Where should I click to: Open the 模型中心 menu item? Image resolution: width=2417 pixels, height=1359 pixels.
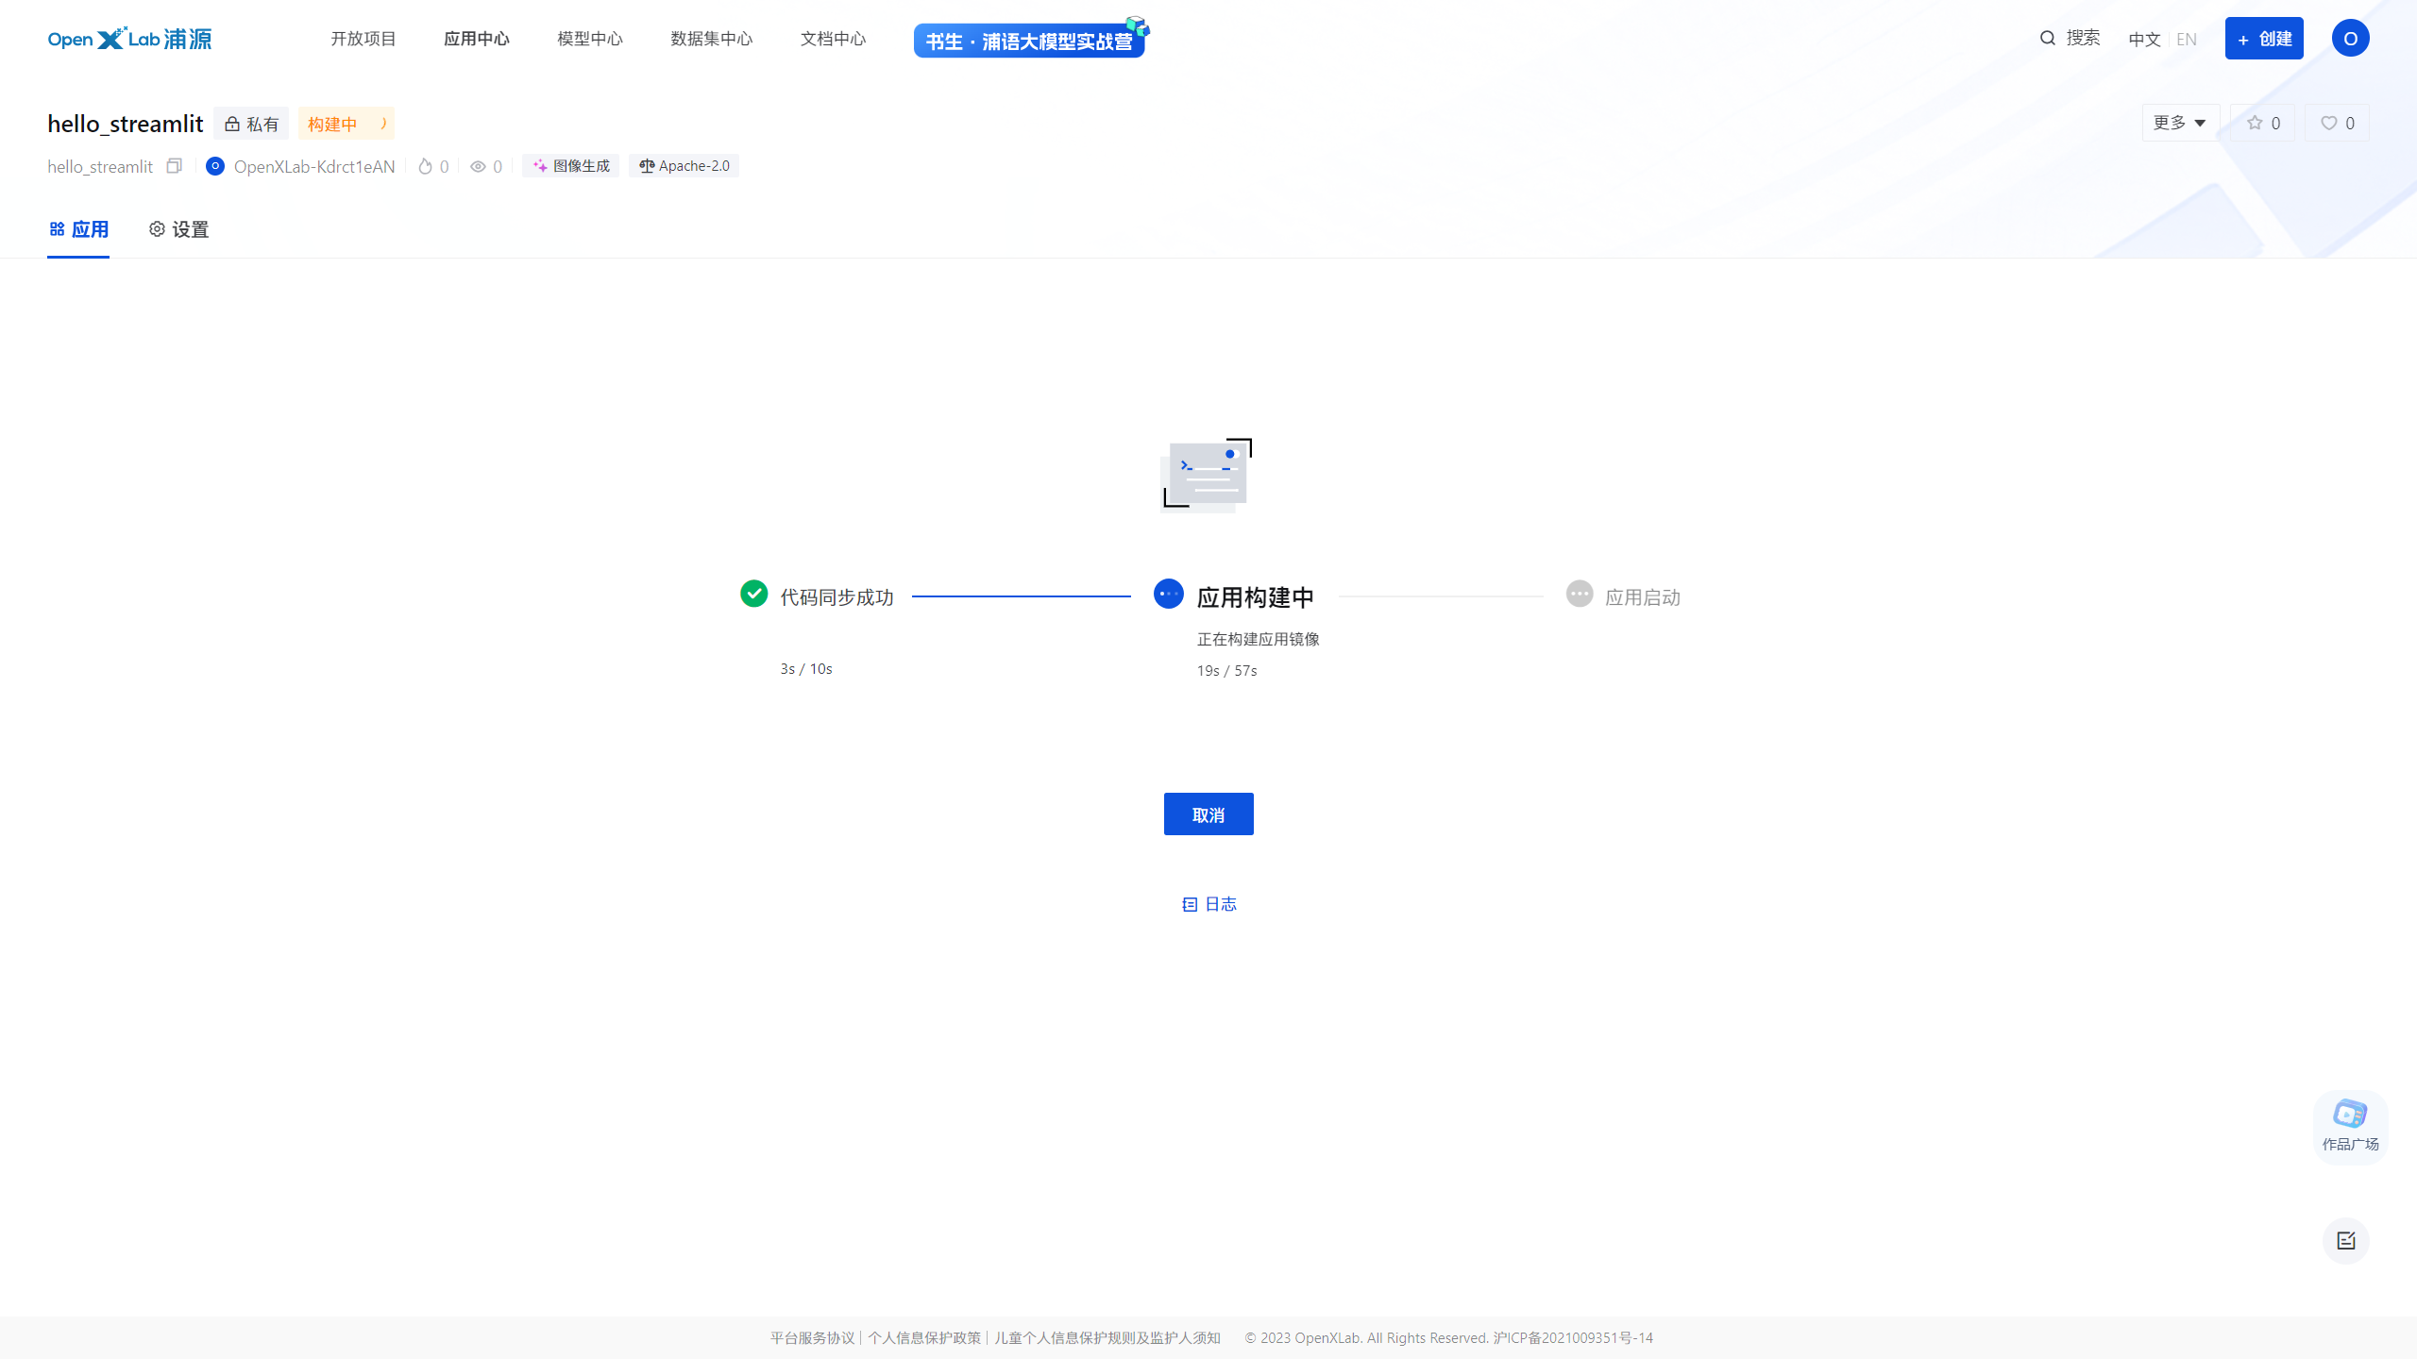pyautogui.click(x=589, y=39)
